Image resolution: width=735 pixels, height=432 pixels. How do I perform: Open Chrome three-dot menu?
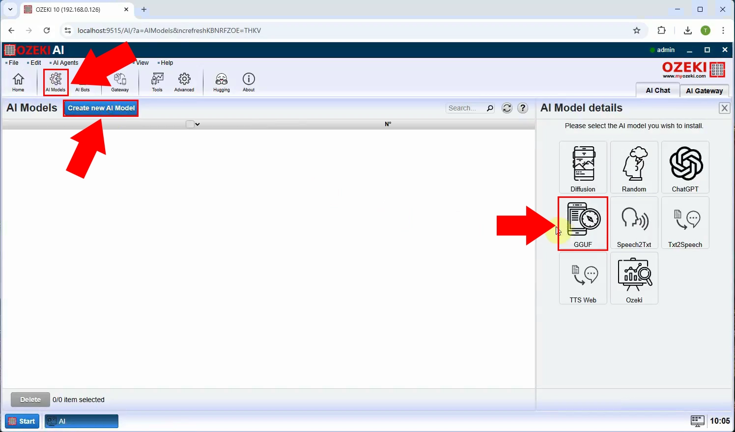pos(723,30)
